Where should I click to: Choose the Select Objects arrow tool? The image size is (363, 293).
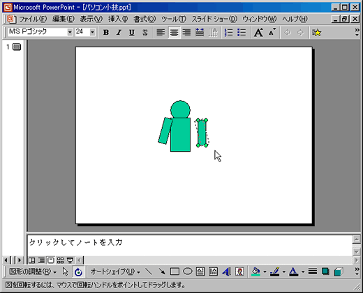point(66,271)
